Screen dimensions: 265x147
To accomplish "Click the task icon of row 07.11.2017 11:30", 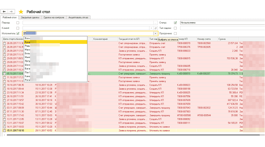I will 4,112.
